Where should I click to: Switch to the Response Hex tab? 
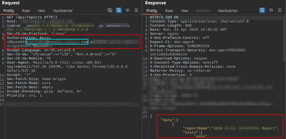pos(185,11)
